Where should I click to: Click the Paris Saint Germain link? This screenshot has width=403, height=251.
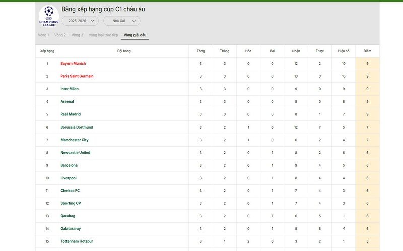point(77,76)
